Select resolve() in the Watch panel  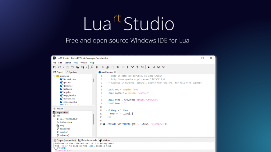click(64, 132)
